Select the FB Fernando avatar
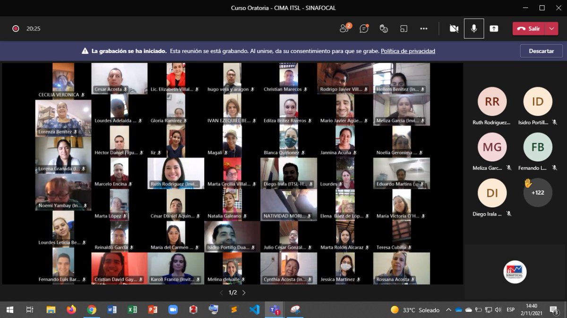The height and width of the screenshot is (318, 567). pyautogui.click(x=538, y=147)
